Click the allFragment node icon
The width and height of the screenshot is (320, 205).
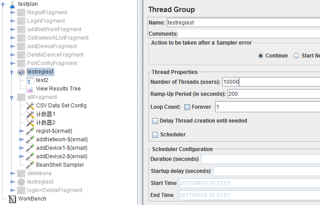(21, 97)
